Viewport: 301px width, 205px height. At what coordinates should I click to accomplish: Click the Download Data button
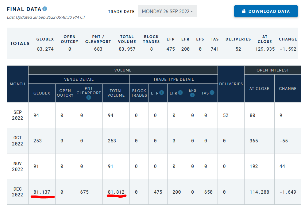[x=266, y=11]
